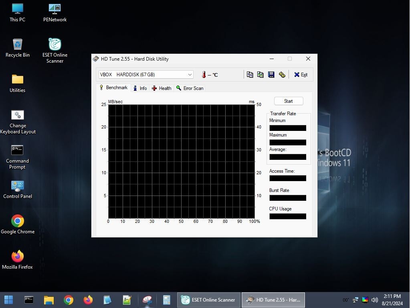Select the PENetwork desktop icon
410x308 pixels.
[55, 13]
